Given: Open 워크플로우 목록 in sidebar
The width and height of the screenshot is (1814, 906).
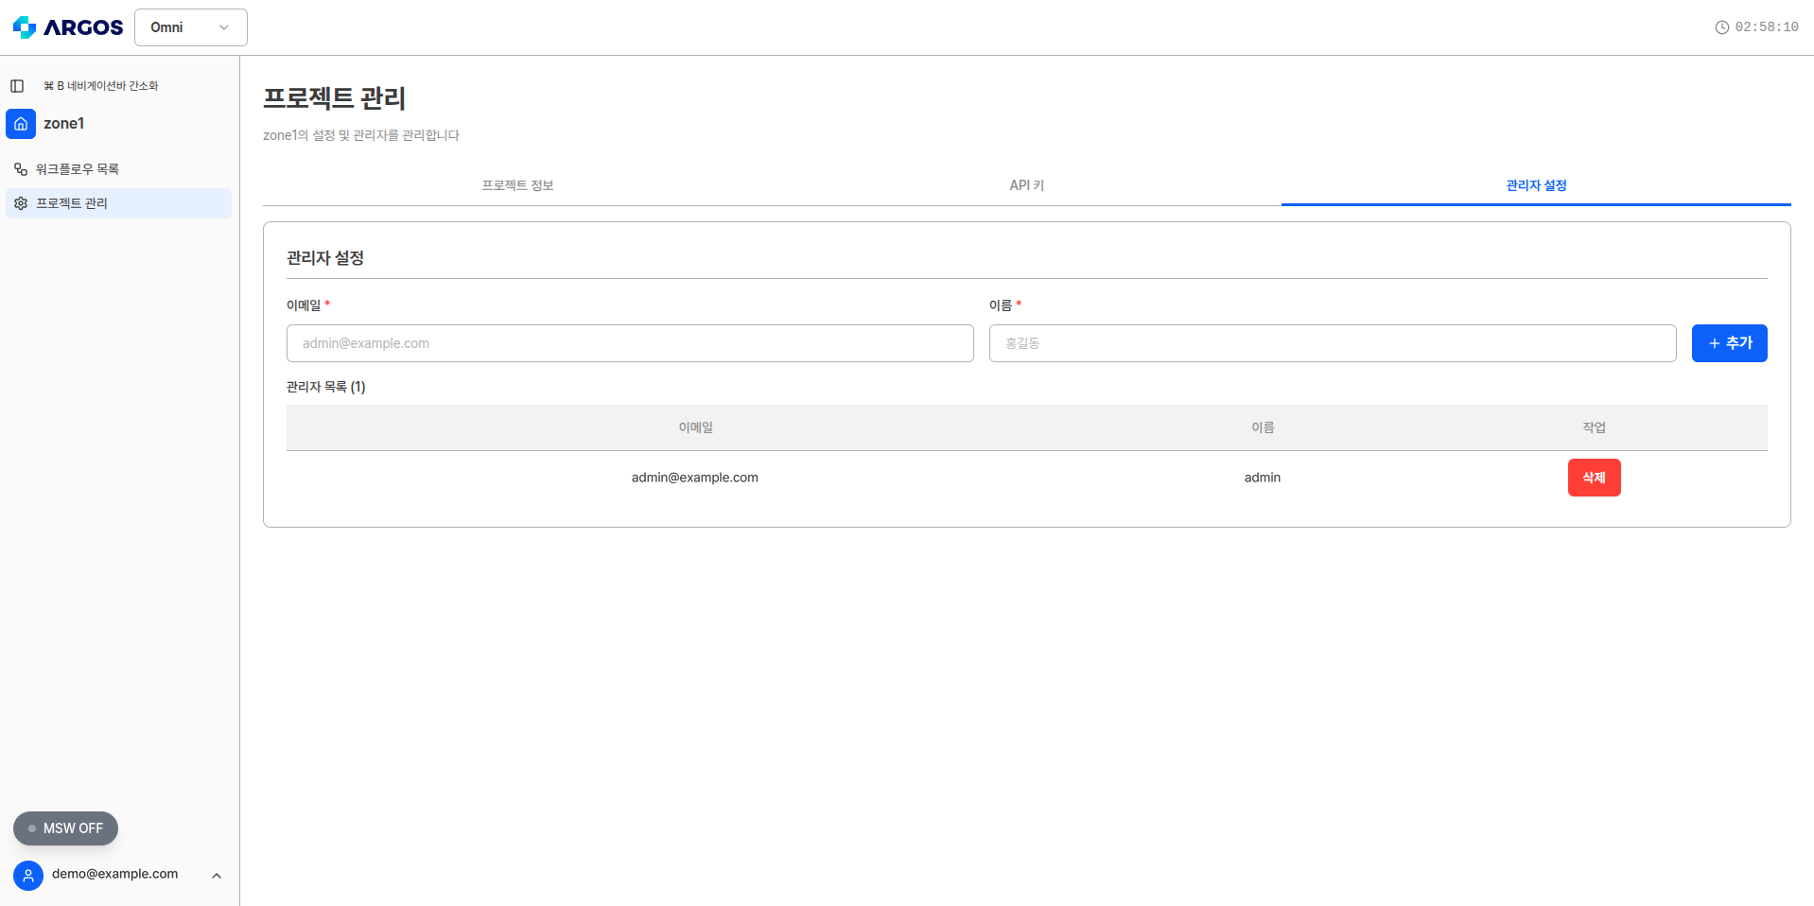Looking at the screenshot, I should [x=118, y=169].
